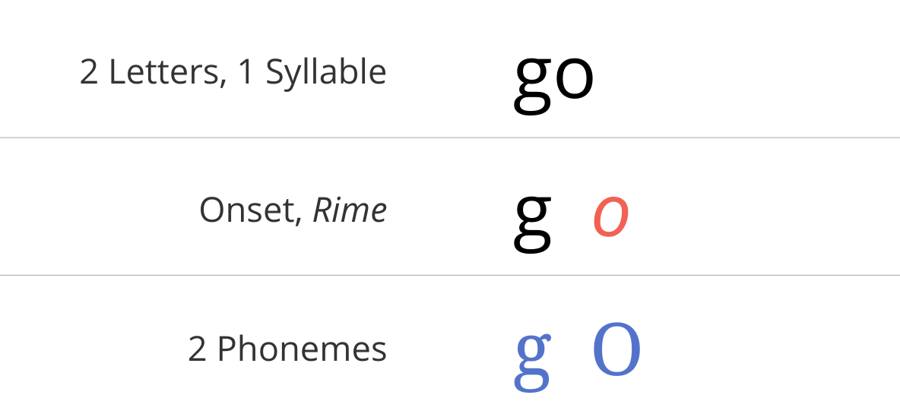Viewport: 900px width, 417px height.
Task: Click the gap between black g and red o
Action: [x=573, y=221]
